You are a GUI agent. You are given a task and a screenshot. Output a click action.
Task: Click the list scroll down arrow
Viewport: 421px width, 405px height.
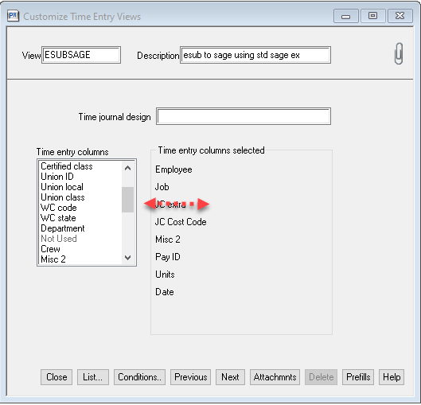click(x=128, y=258)
